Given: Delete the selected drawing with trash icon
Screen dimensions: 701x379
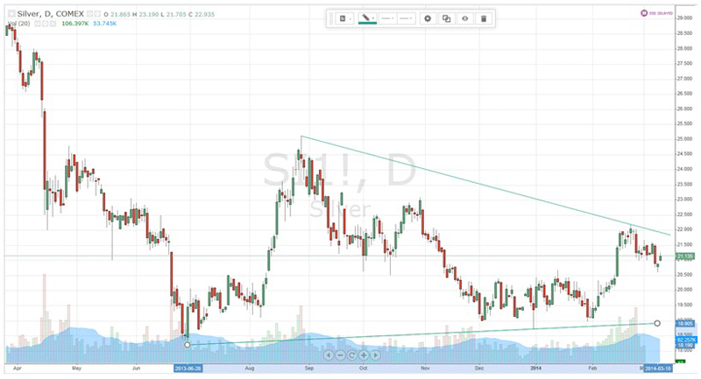Looking at the screenshot, I should point(484,18).
